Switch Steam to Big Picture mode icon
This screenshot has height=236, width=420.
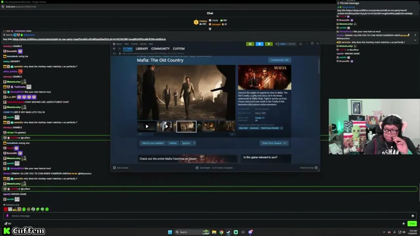(301, 44)
